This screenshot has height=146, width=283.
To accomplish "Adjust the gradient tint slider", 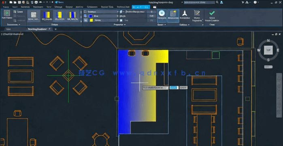I will 136,20.
